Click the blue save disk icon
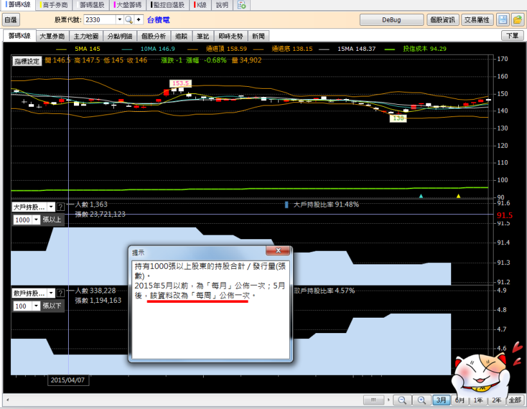Image resolution: width=527 pixels, height=409 pixels. point(503,20)
